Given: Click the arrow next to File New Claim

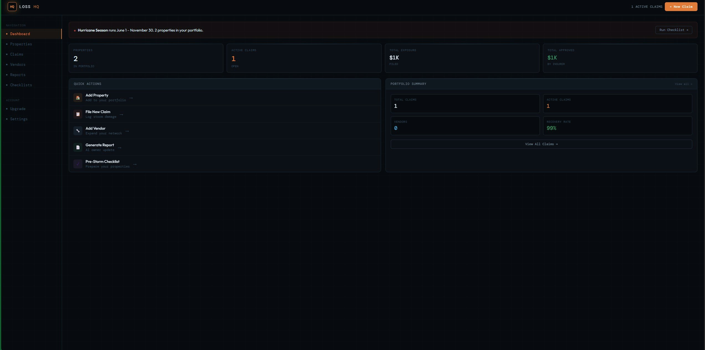Looking at the screenshot, I should click(x=121, y=114).
